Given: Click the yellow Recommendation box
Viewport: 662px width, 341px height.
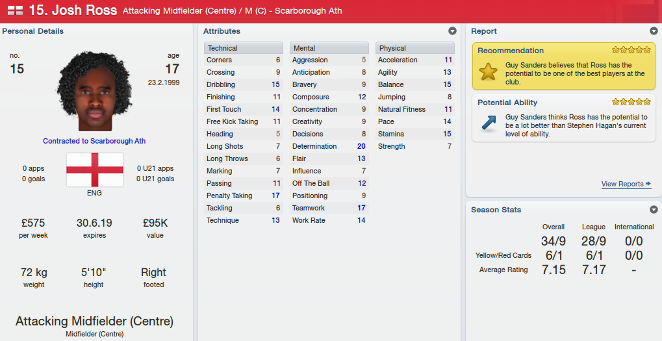Looking at the screenshot, I should coord(564,66).
